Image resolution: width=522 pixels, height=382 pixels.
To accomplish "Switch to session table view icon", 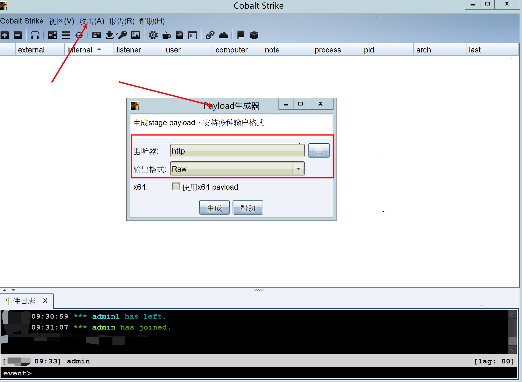I will [66, 35].
